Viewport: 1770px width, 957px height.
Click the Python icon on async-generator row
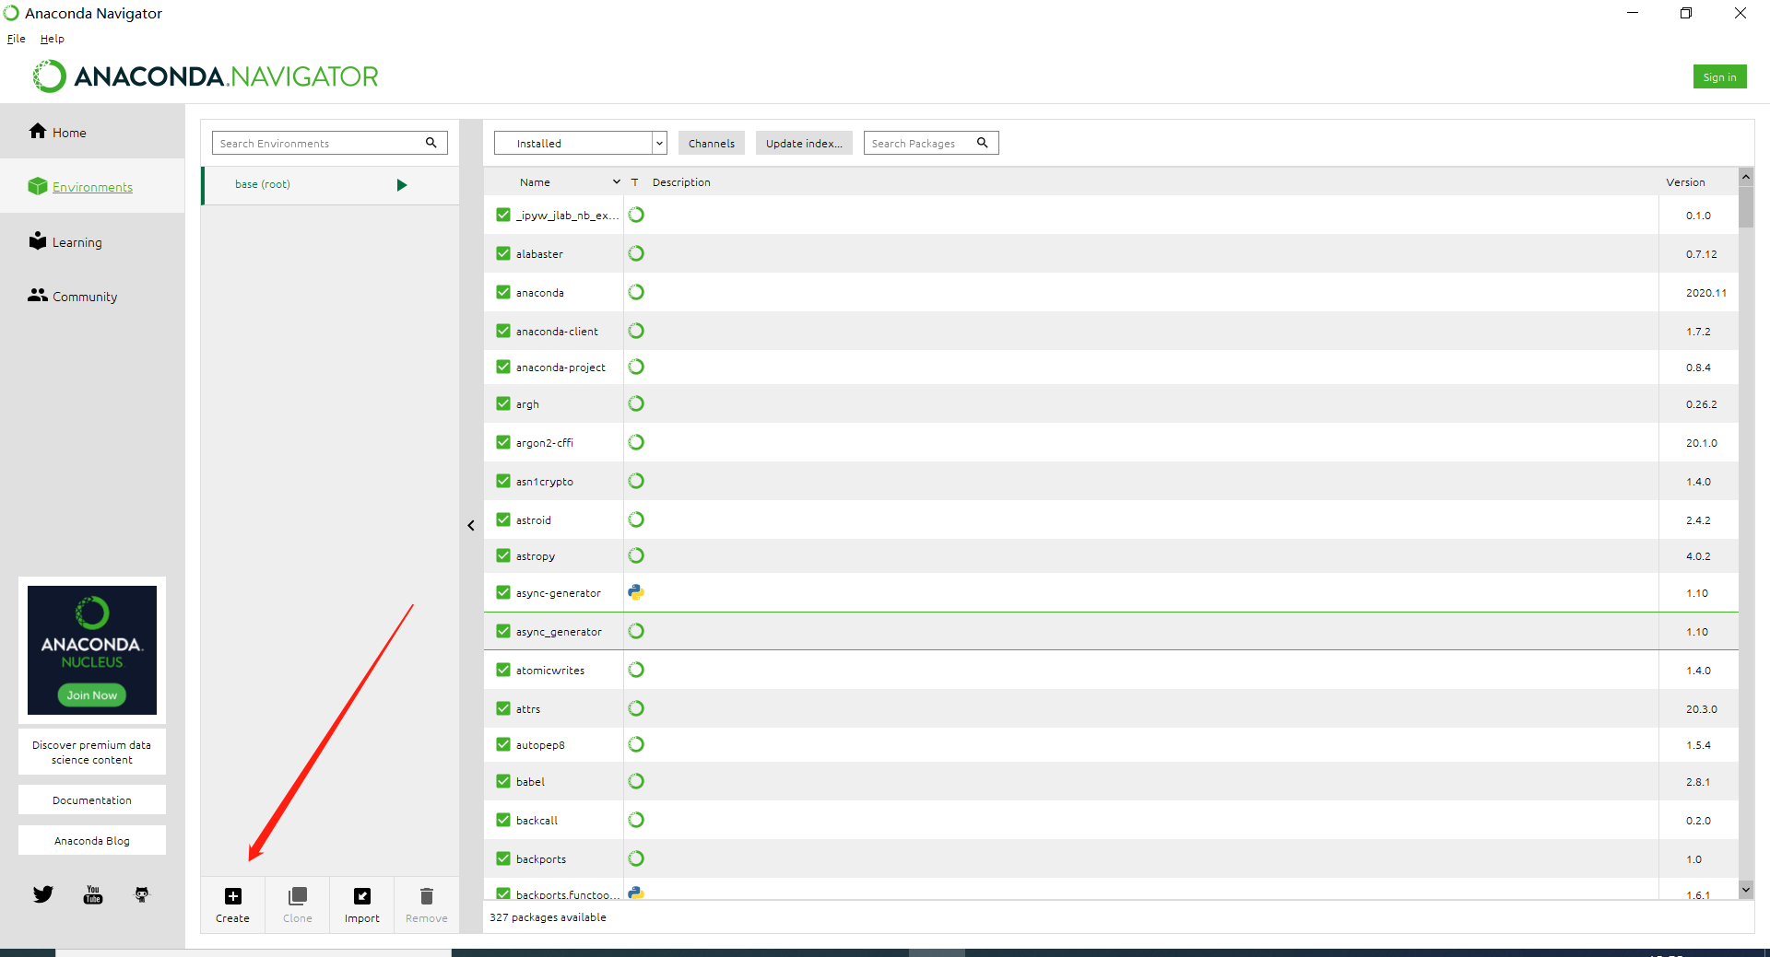636,592
